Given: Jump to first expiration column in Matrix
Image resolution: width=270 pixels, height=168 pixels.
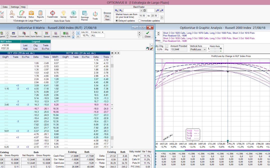Looking at the screenshot, I should (112, 53).
